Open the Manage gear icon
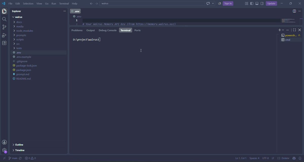Image resolution: width=304 pixels, height=162 pixels. [4, 150]
